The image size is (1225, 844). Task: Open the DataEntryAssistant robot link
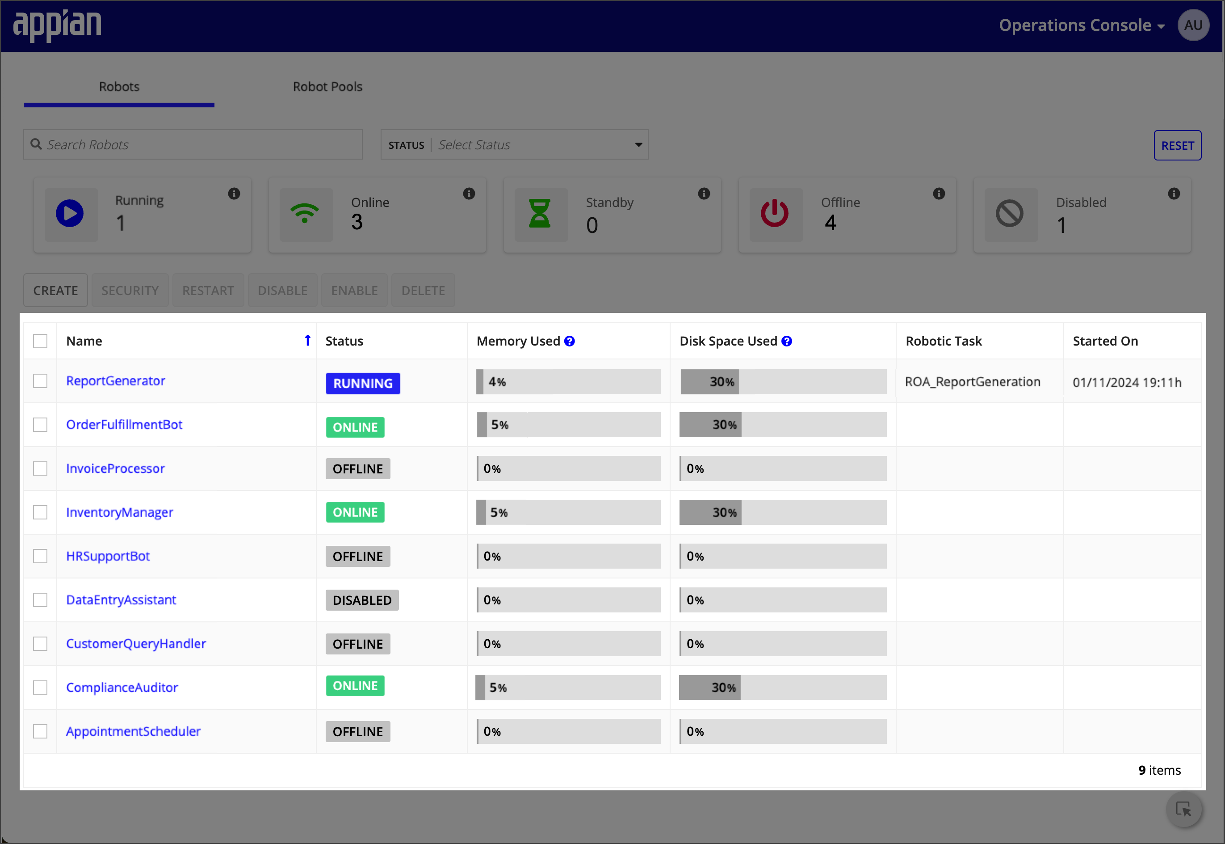(121, 599)
